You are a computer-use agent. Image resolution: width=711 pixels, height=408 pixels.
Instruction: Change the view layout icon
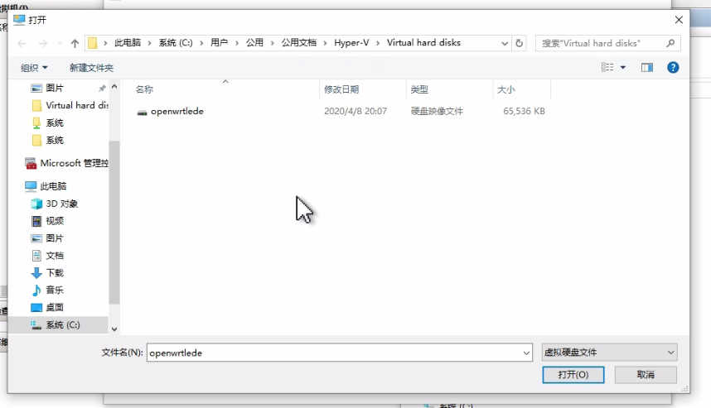[607, 68]
